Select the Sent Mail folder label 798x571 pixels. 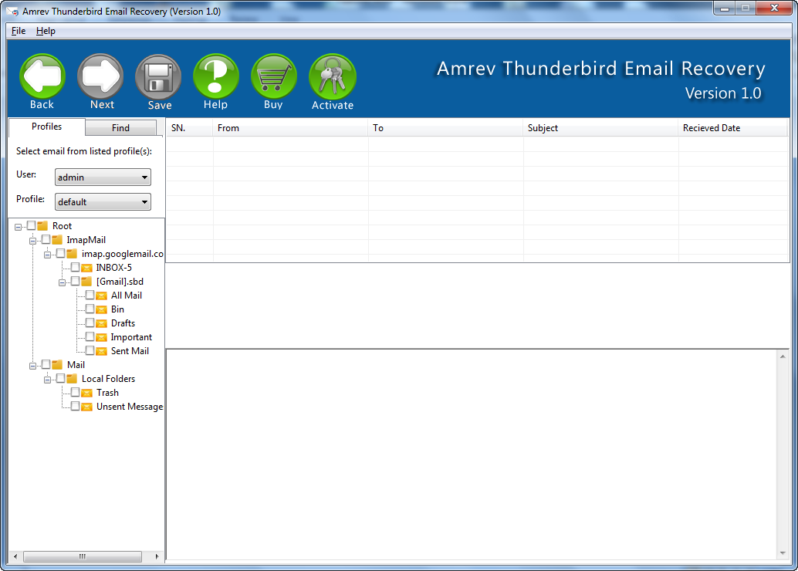pyautogui.click(x=130, y=351)
